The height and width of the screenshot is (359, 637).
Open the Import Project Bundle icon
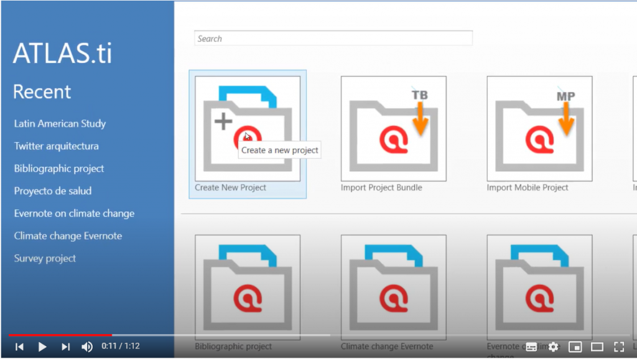pyautogui.click(x=393, y=128)
